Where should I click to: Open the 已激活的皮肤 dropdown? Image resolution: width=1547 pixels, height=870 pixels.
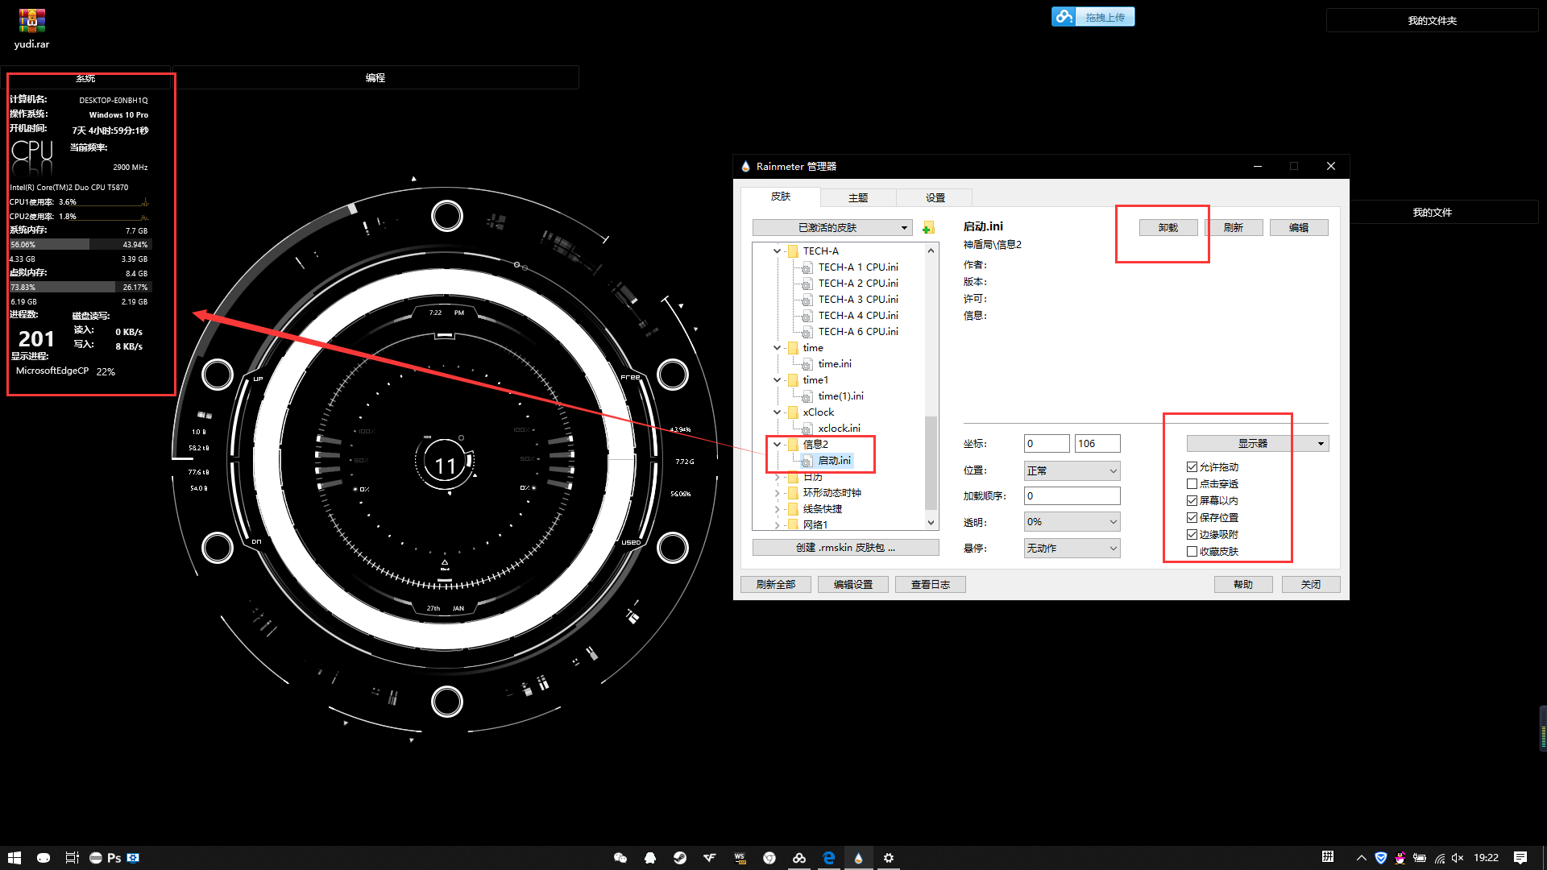(x=832, y=228)
